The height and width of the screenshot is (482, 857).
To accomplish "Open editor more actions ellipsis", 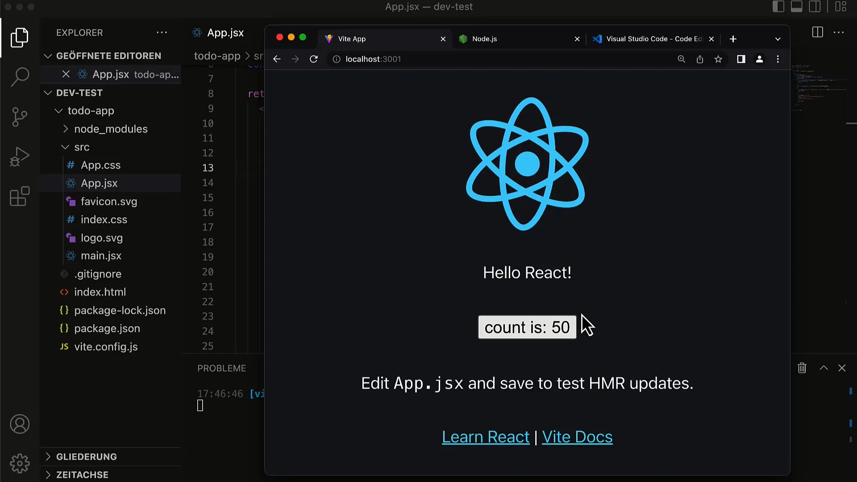I will click(839, 32).
